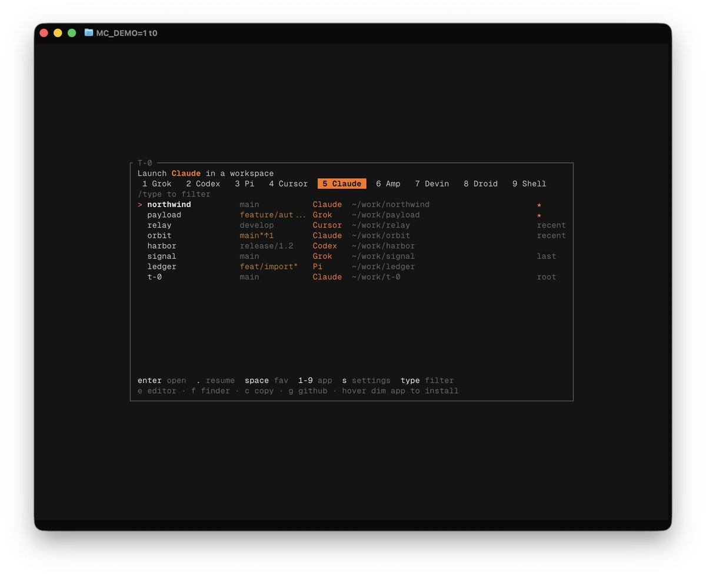Click the recent tag on relay row

pos(551,225)
